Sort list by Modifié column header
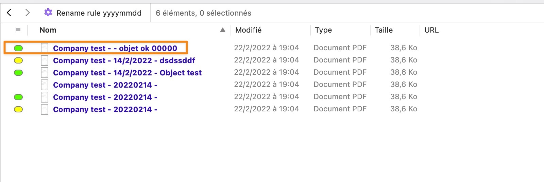This screenshot has height=182, width=544. tap(248, 30)
